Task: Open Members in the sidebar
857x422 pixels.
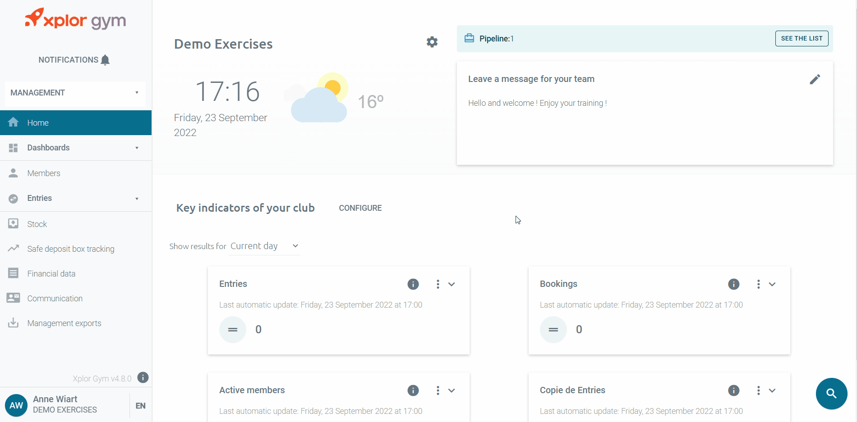Action: (x=44, y=173)
